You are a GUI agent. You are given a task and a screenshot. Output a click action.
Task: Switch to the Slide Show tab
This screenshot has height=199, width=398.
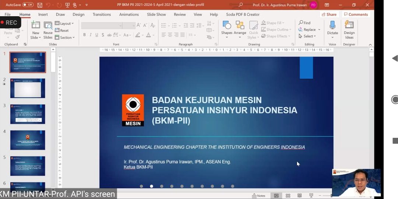click(x=156, y=14)
